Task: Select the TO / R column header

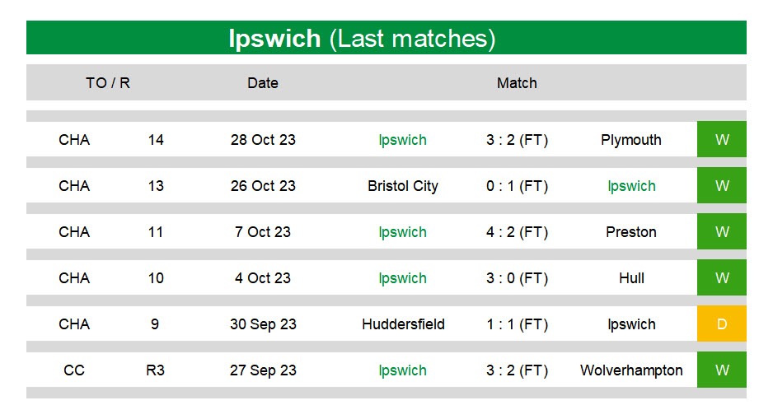Action: pos(108,82)
